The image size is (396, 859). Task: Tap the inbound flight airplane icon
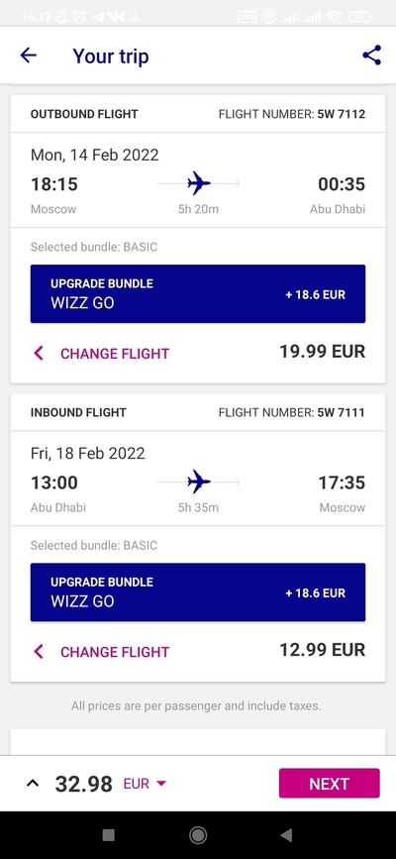click(198, 483)
